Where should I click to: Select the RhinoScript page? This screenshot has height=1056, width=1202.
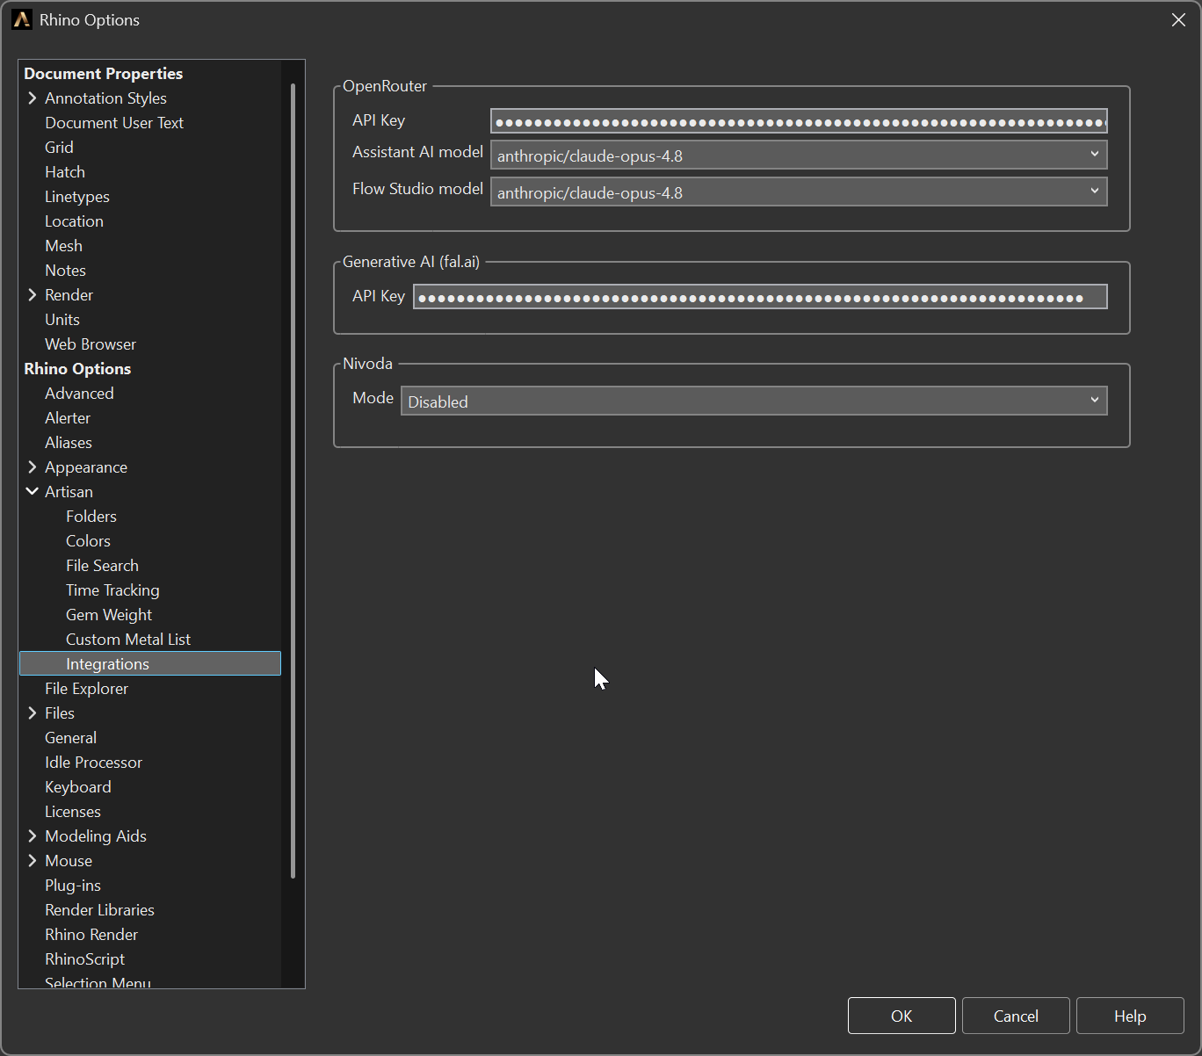click(84, 959)
